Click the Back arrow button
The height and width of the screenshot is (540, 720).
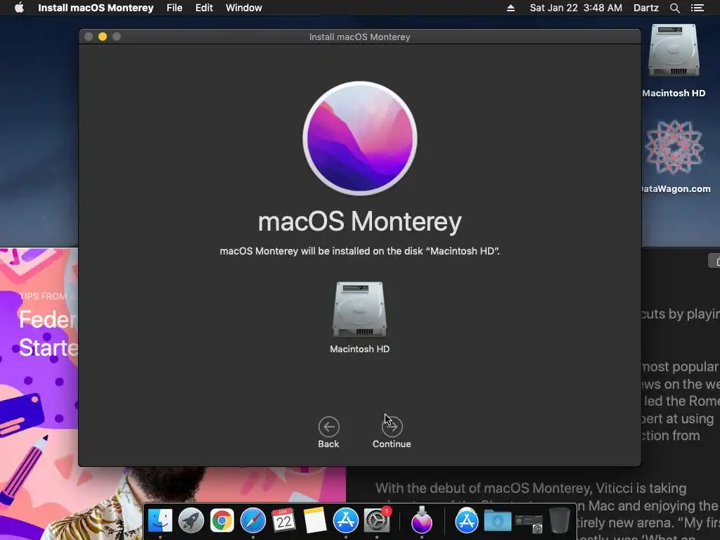pos(329,427)
